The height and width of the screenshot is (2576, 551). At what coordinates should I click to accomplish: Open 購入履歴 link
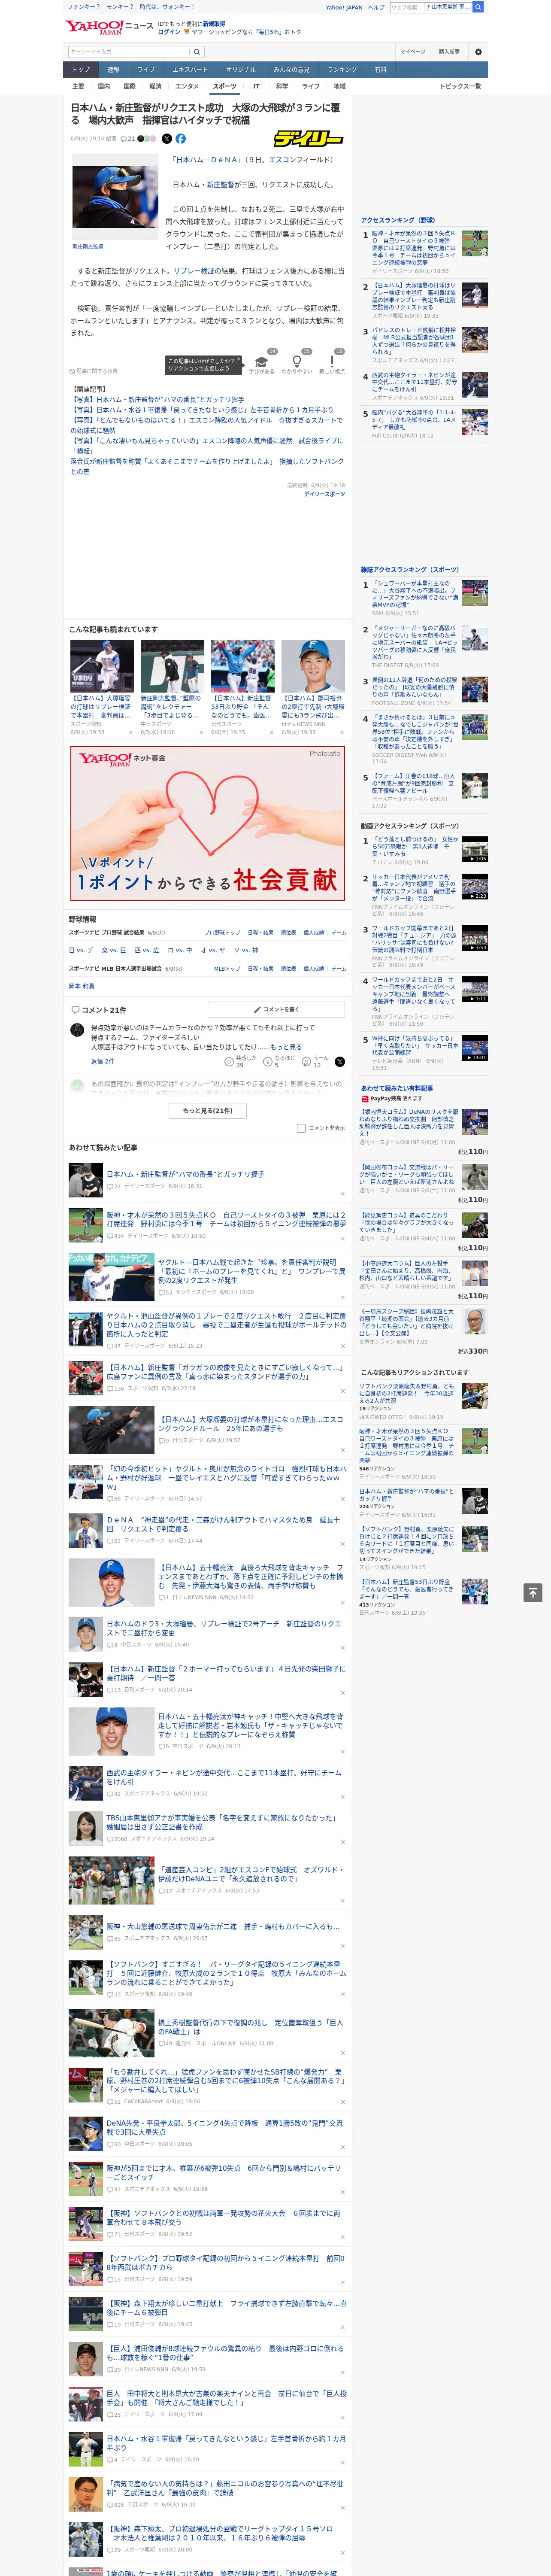449,52
